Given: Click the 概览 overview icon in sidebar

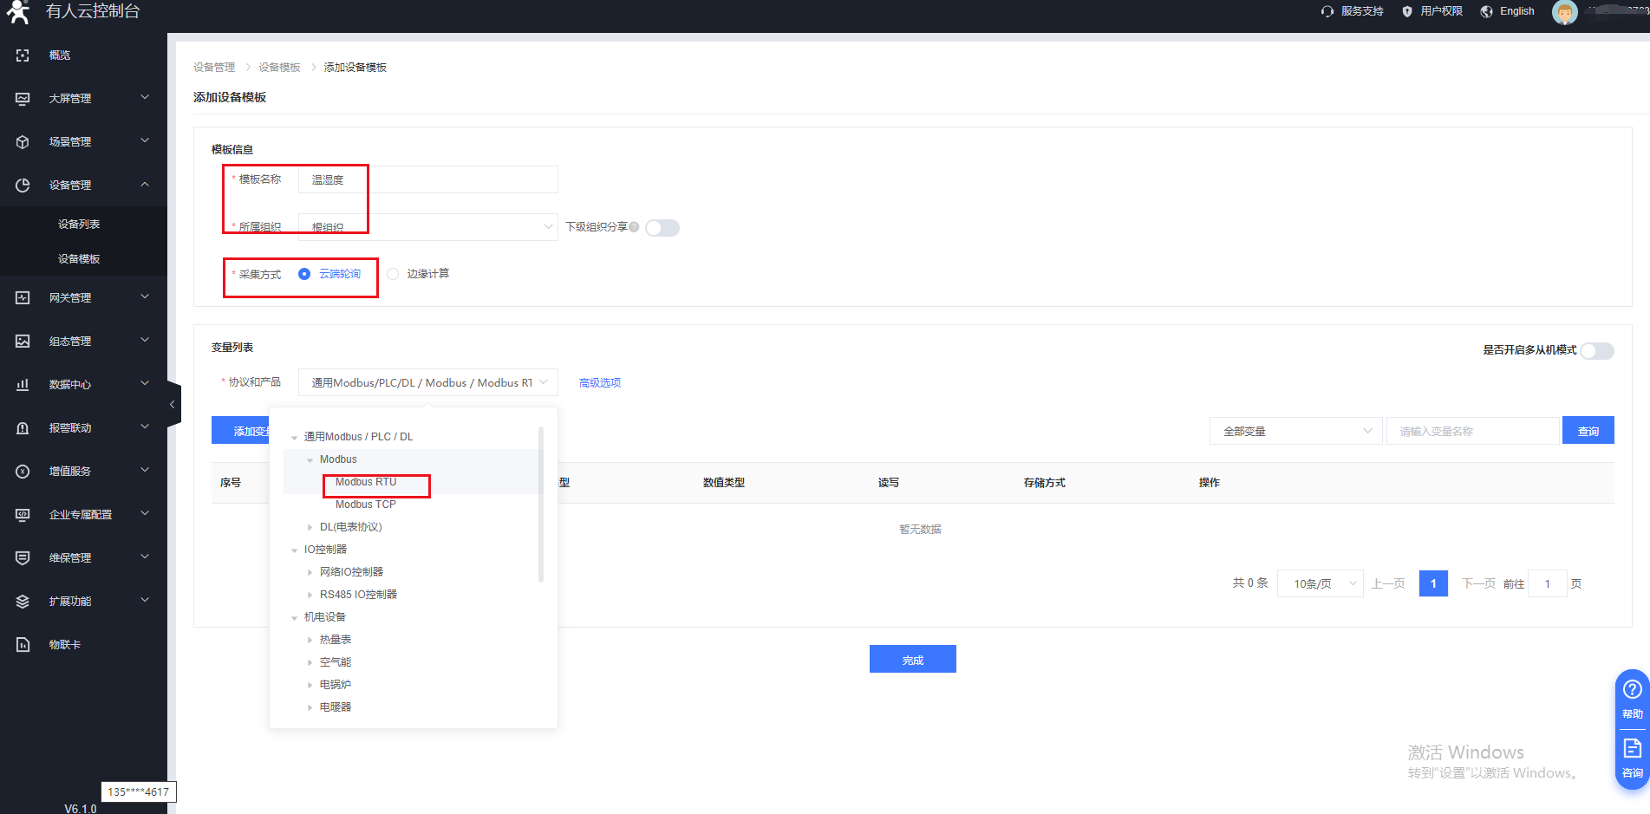Looking at the screenshot, I should coord(23,55).
